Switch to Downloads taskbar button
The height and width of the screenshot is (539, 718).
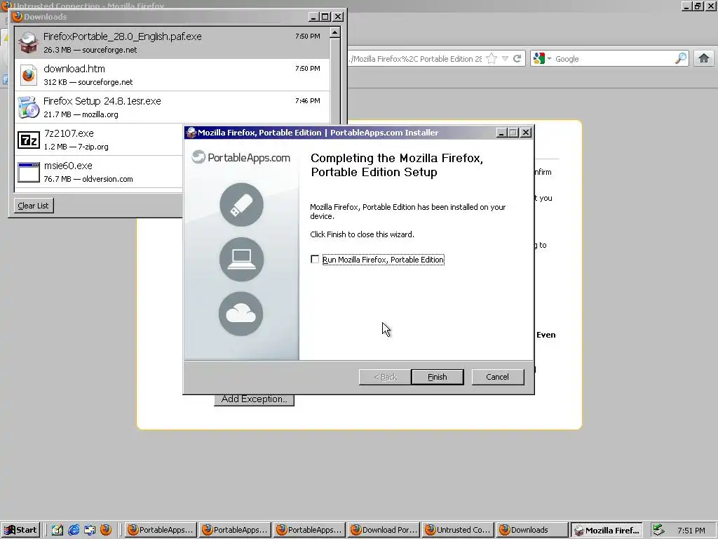tap(533, 530)
